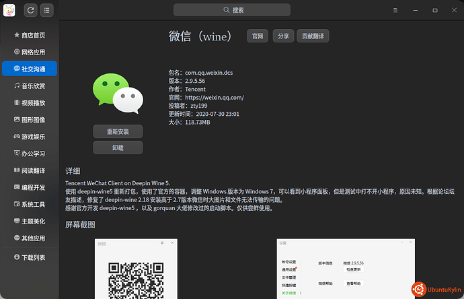Open the hamburger menu in the title bar
Image resolution: width=464 pixels, height=299 pixels.
coord(395,10)
